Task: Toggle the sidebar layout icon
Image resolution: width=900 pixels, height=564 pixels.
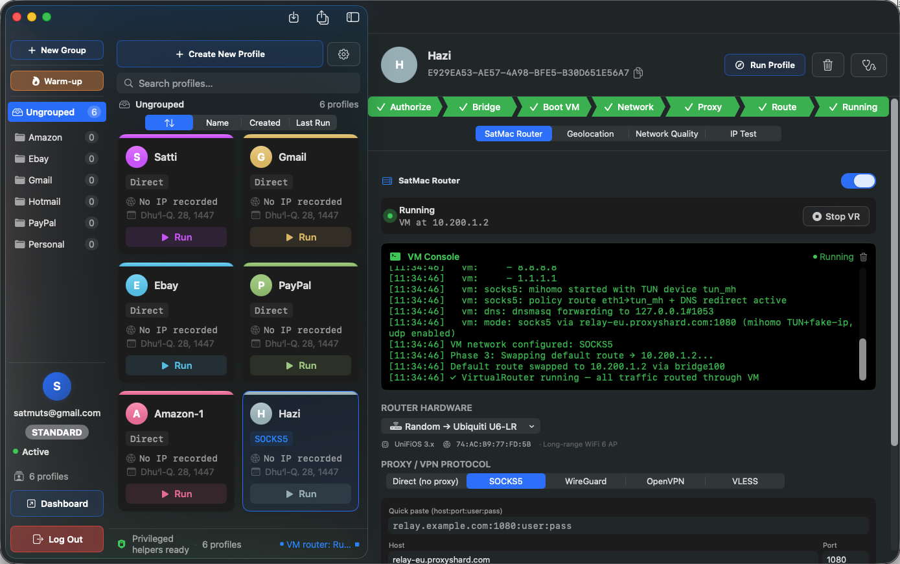Action: click(x=352, y=18)
